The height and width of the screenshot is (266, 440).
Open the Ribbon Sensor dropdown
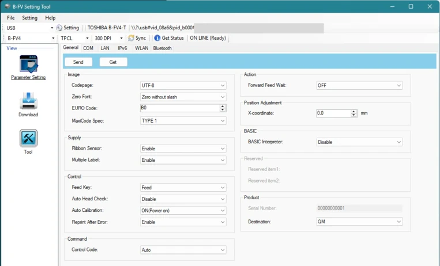coord(183,149)
